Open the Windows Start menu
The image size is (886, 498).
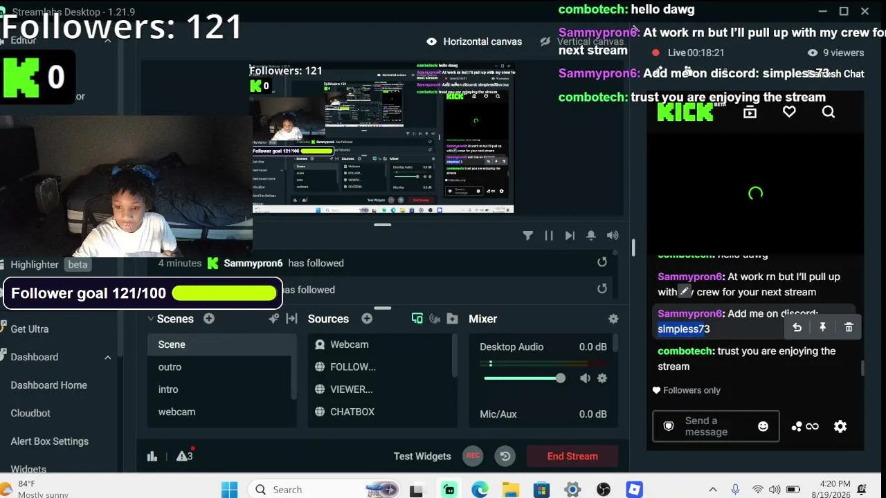point(230,490)
